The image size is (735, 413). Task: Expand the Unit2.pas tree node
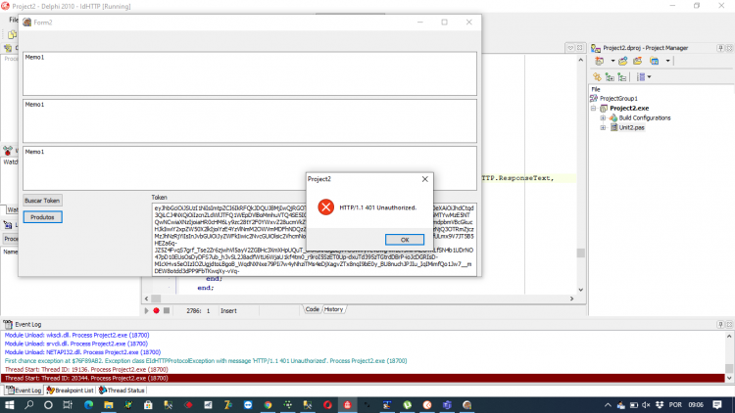click(604, 127)
